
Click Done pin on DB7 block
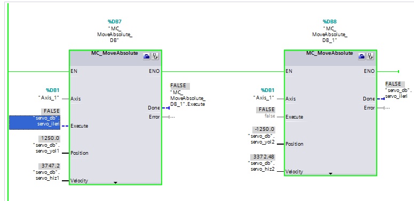point(154,108)
